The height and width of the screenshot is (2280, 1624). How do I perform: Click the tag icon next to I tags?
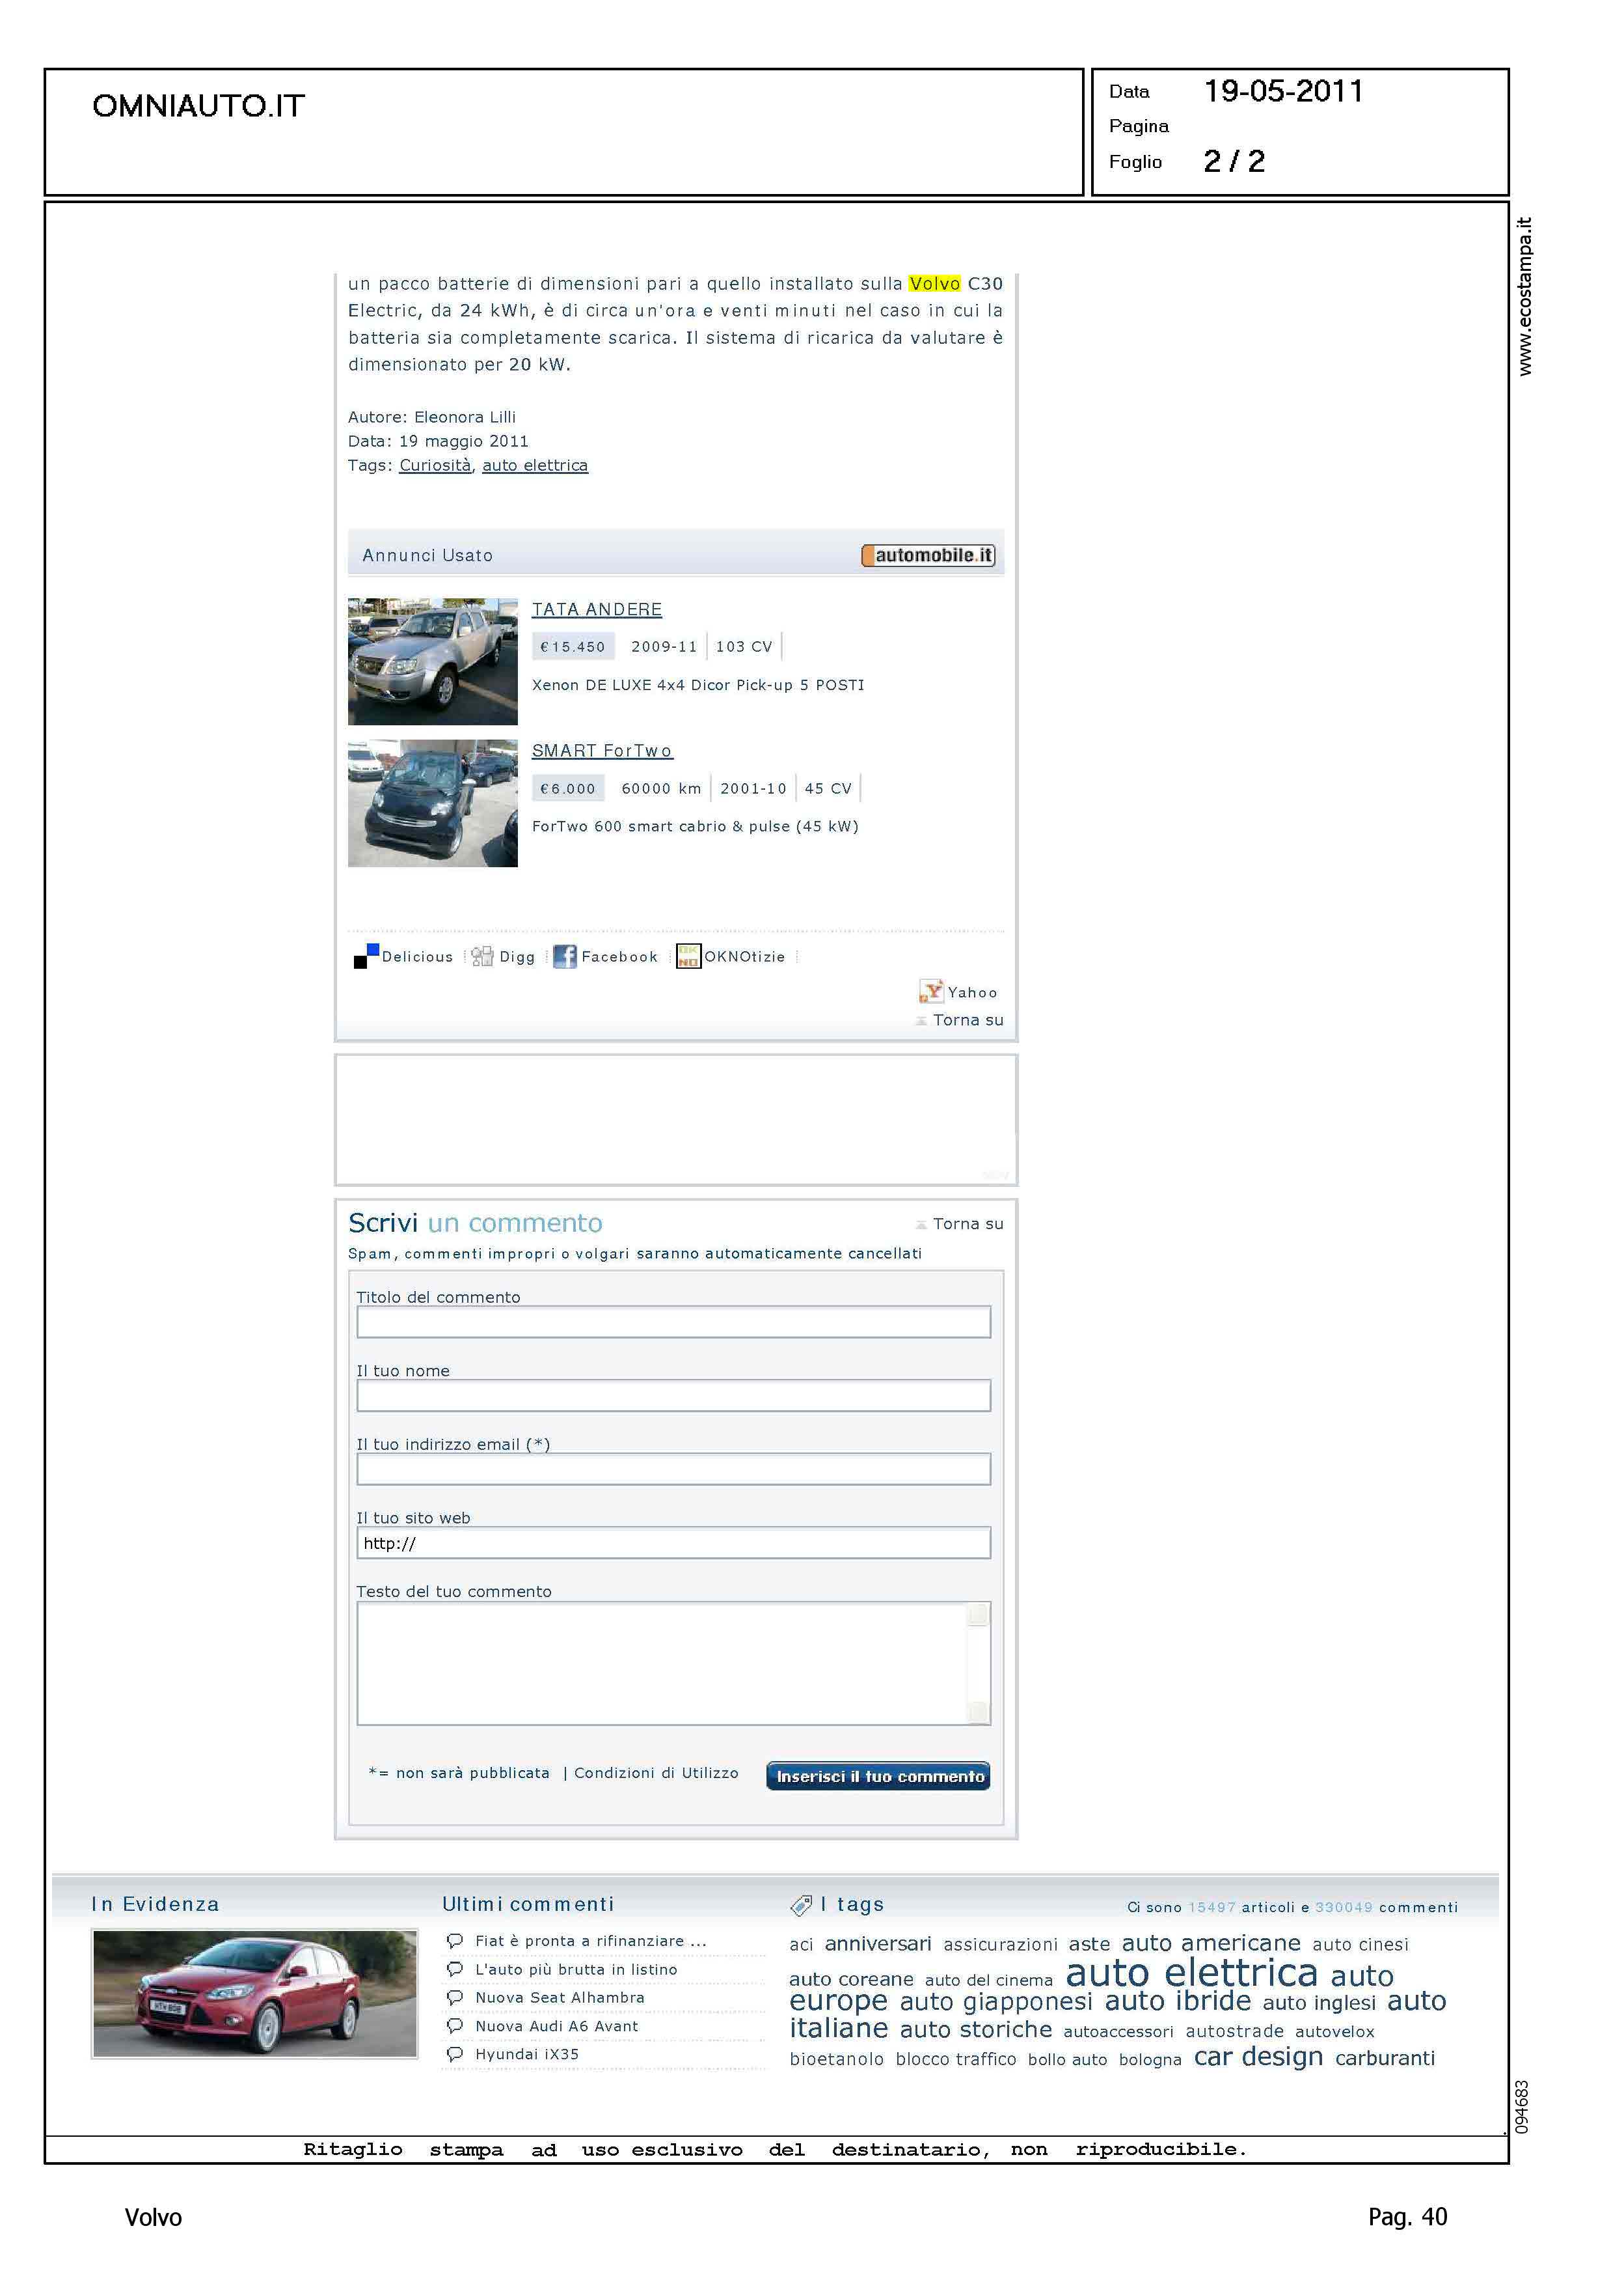coord(801,1905)
